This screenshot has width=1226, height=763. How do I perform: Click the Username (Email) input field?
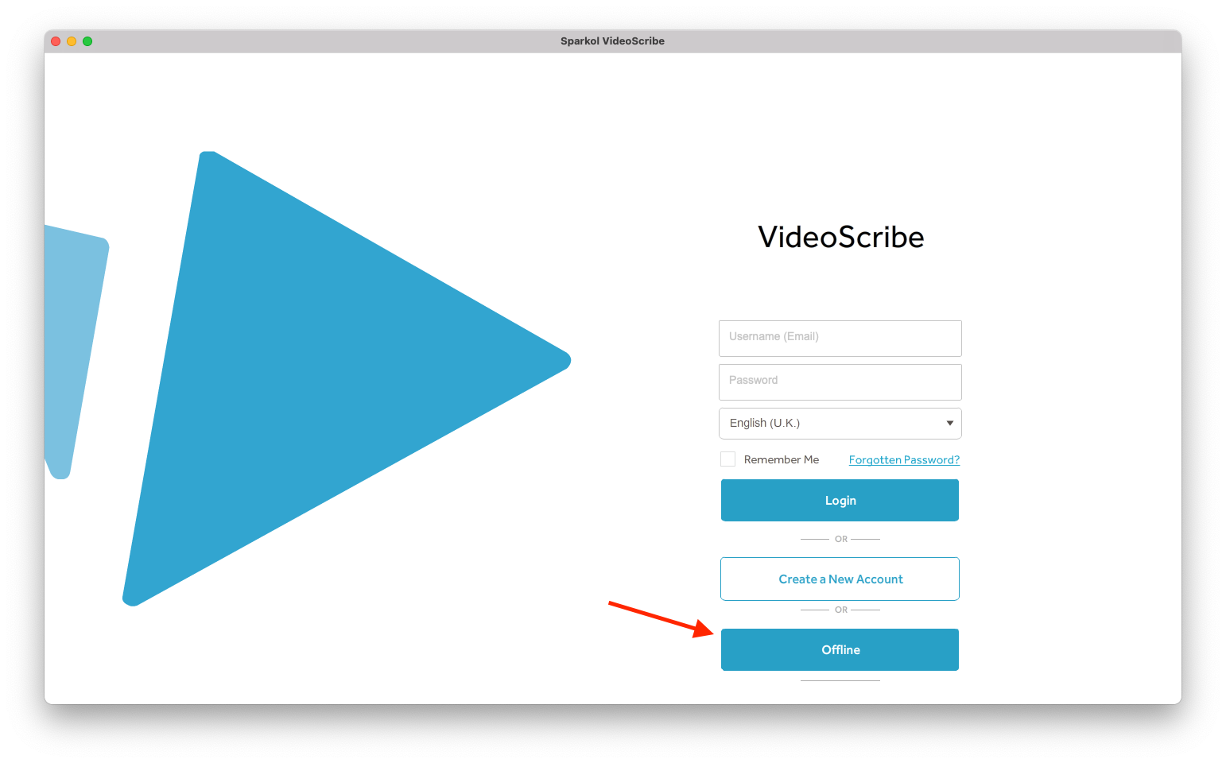coord(840,338)
